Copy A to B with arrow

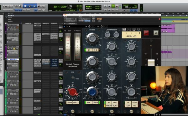tap(67, 27)
